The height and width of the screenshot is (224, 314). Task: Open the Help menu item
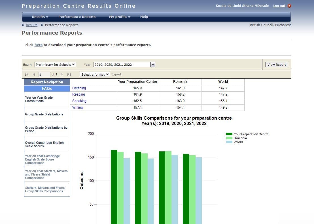click(x=144, y=17)
